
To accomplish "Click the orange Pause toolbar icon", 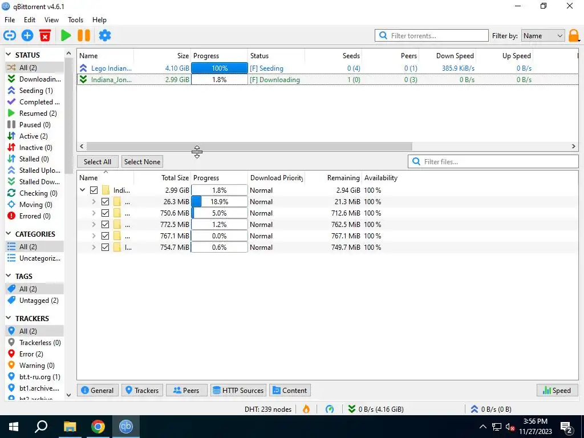I will 84,35.
